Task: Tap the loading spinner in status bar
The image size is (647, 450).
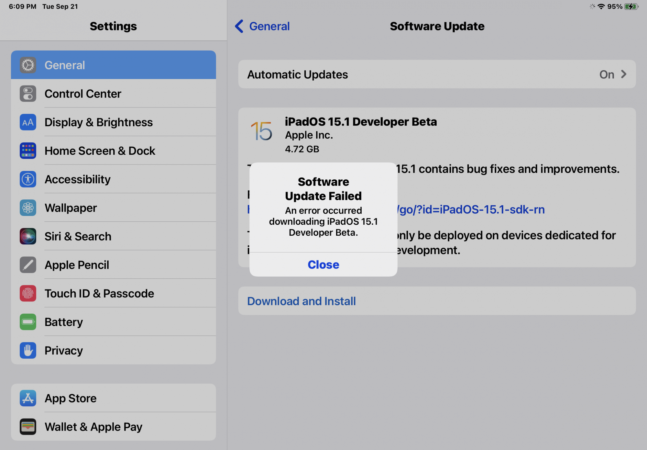Action: click(x=592, y=6)
